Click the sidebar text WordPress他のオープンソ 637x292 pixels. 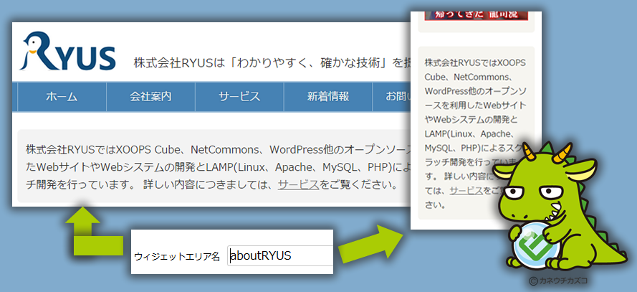pyautogui.click(x=476, y=91)
